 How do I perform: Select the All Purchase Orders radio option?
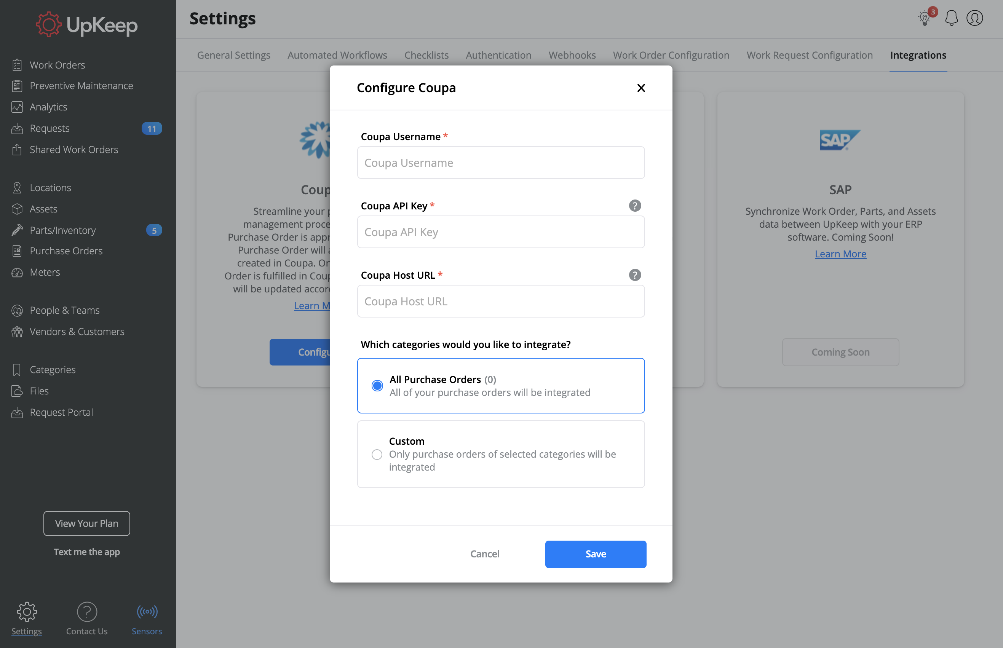tap(377, 385)
